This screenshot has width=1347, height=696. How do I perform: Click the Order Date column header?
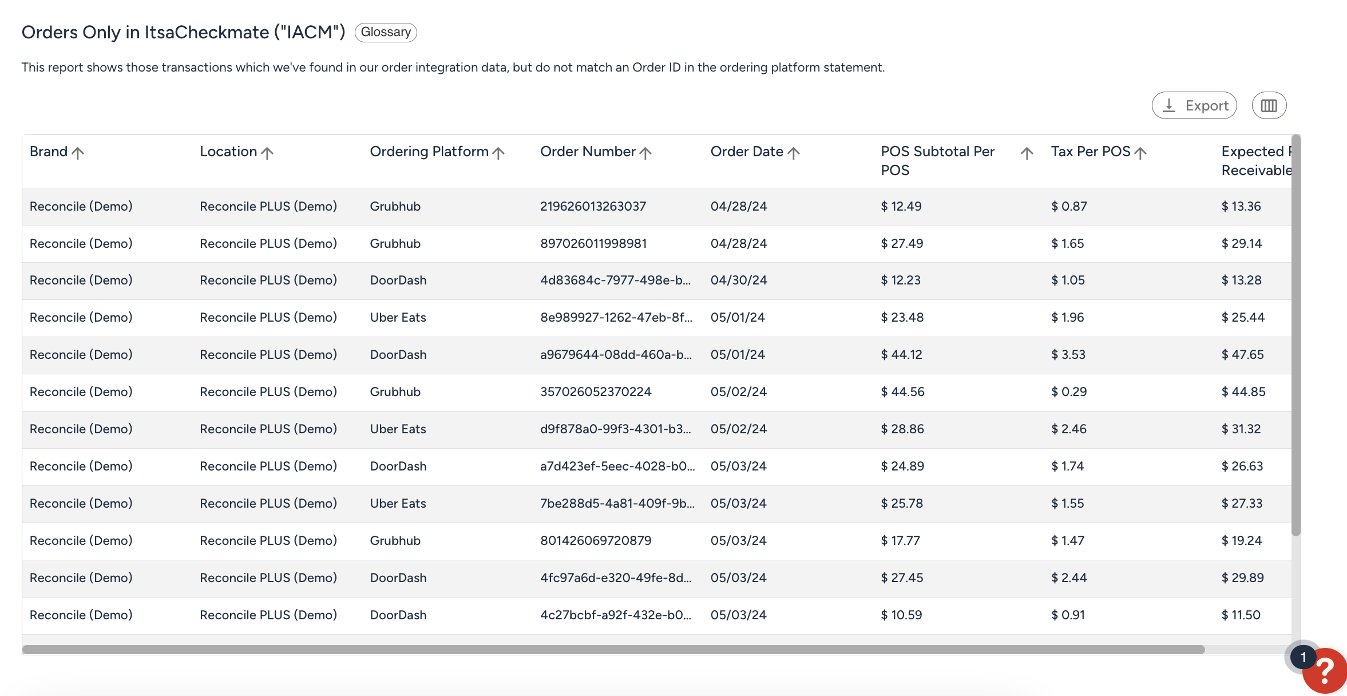(x=747, y=152)
